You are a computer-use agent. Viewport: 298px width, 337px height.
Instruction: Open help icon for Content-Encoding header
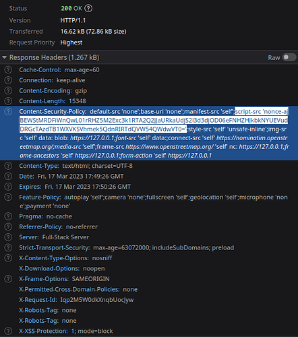click(x=8, y=91)
